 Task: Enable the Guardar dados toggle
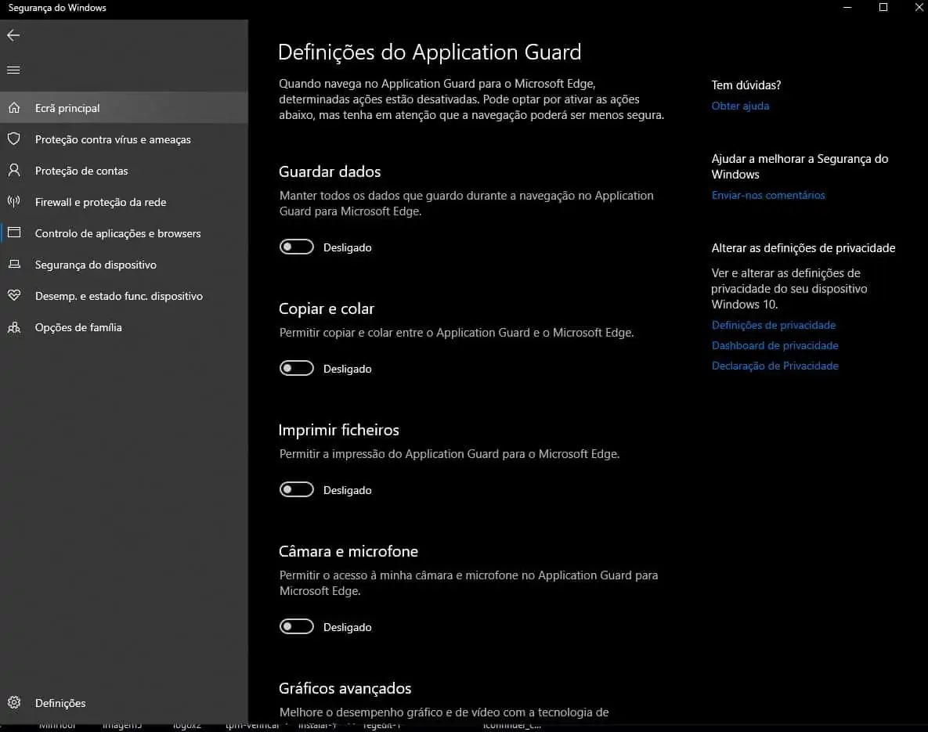coord(297,247)
